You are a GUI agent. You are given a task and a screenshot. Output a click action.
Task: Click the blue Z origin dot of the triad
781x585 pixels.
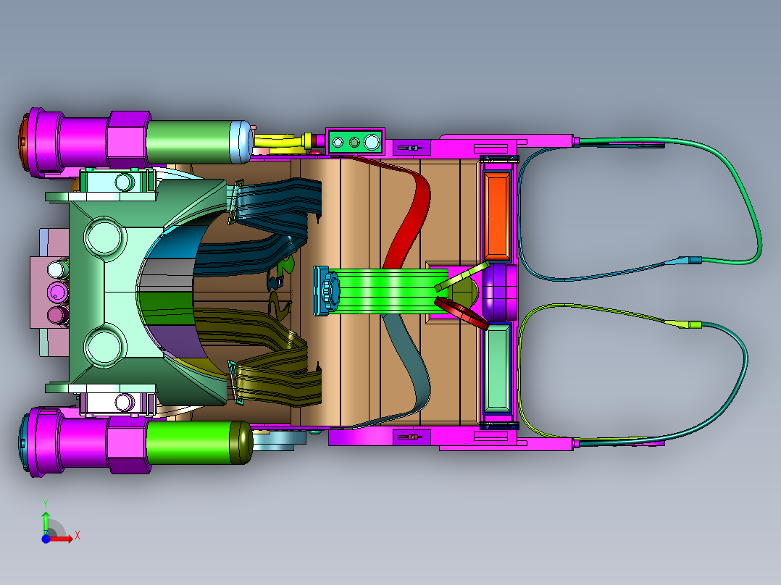(x=46, y=539)
